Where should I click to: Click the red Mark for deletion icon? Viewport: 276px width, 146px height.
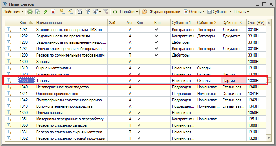click(x=53, y=12)
